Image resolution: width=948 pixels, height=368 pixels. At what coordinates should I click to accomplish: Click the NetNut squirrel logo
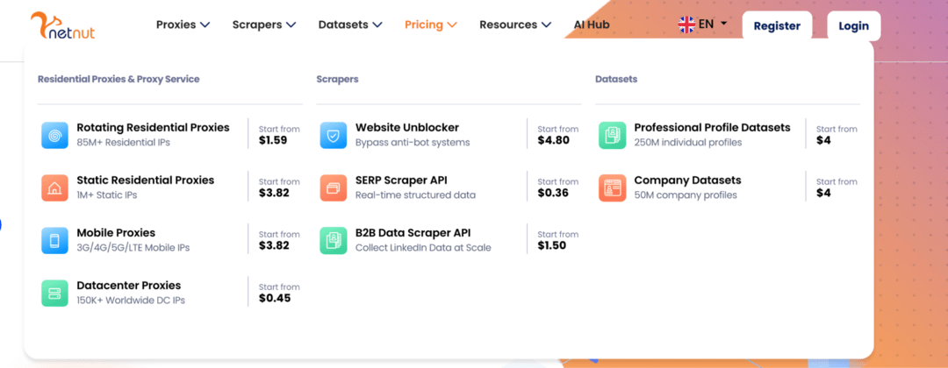point(63,25)
